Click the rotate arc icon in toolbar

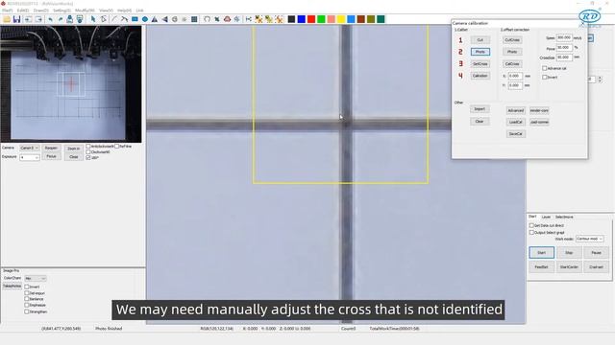(x=207, y=19)
